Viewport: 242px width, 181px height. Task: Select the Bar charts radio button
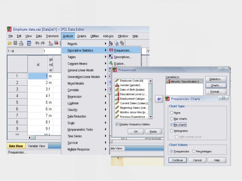171,119
